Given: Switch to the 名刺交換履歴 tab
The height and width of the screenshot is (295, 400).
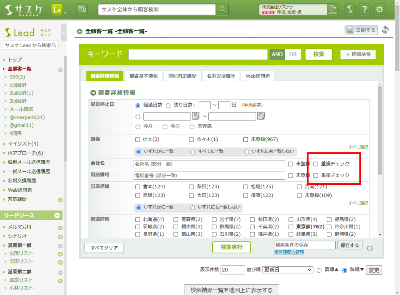Looking at the screenshot, I should [221, 76].
